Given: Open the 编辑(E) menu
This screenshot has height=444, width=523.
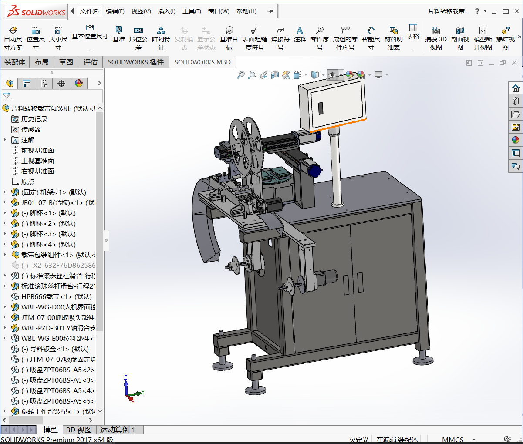Looking at the screenshot, I should 115,11.
